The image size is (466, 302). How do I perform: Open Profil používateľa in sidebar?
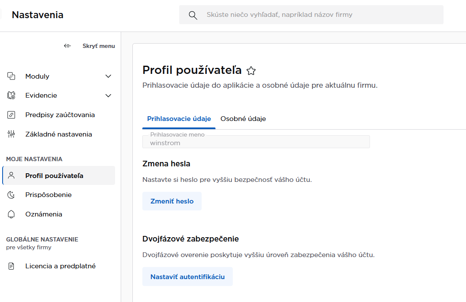pos(54,176)
